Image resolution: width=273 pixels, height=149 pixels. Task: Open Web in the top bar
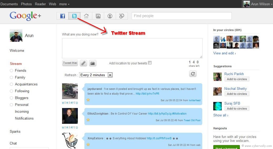point(52,4)
